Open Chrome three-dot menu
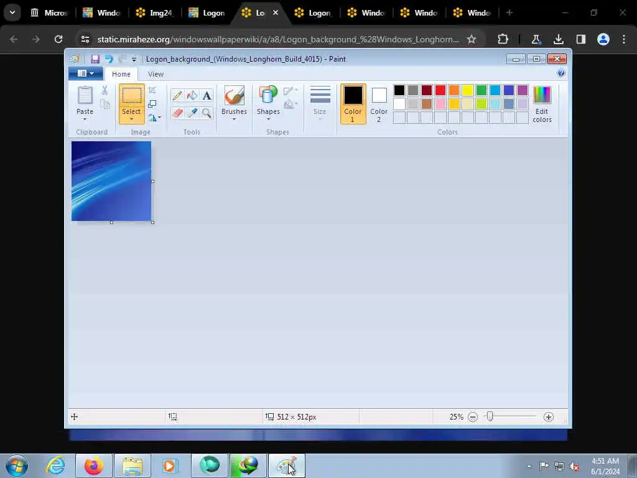This screenshot has width=637, height=478. pyautogui.click(x=624, y=39)
